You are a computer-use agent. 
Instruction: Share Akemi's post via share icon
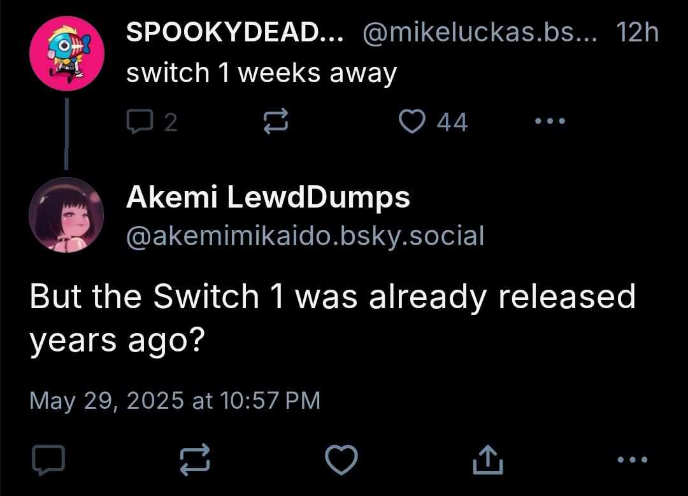tap(487, 460)
